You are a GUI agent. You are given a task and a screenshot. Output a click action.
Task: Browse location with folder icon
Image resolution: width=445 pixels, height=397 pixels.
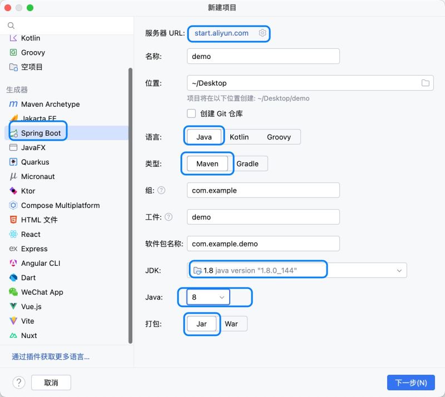click(x=426, y=83)
